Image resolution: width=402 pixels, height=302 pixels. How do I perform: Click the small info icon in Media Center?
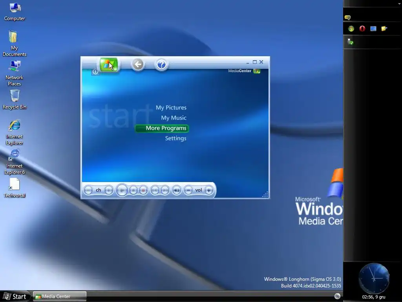95,72
